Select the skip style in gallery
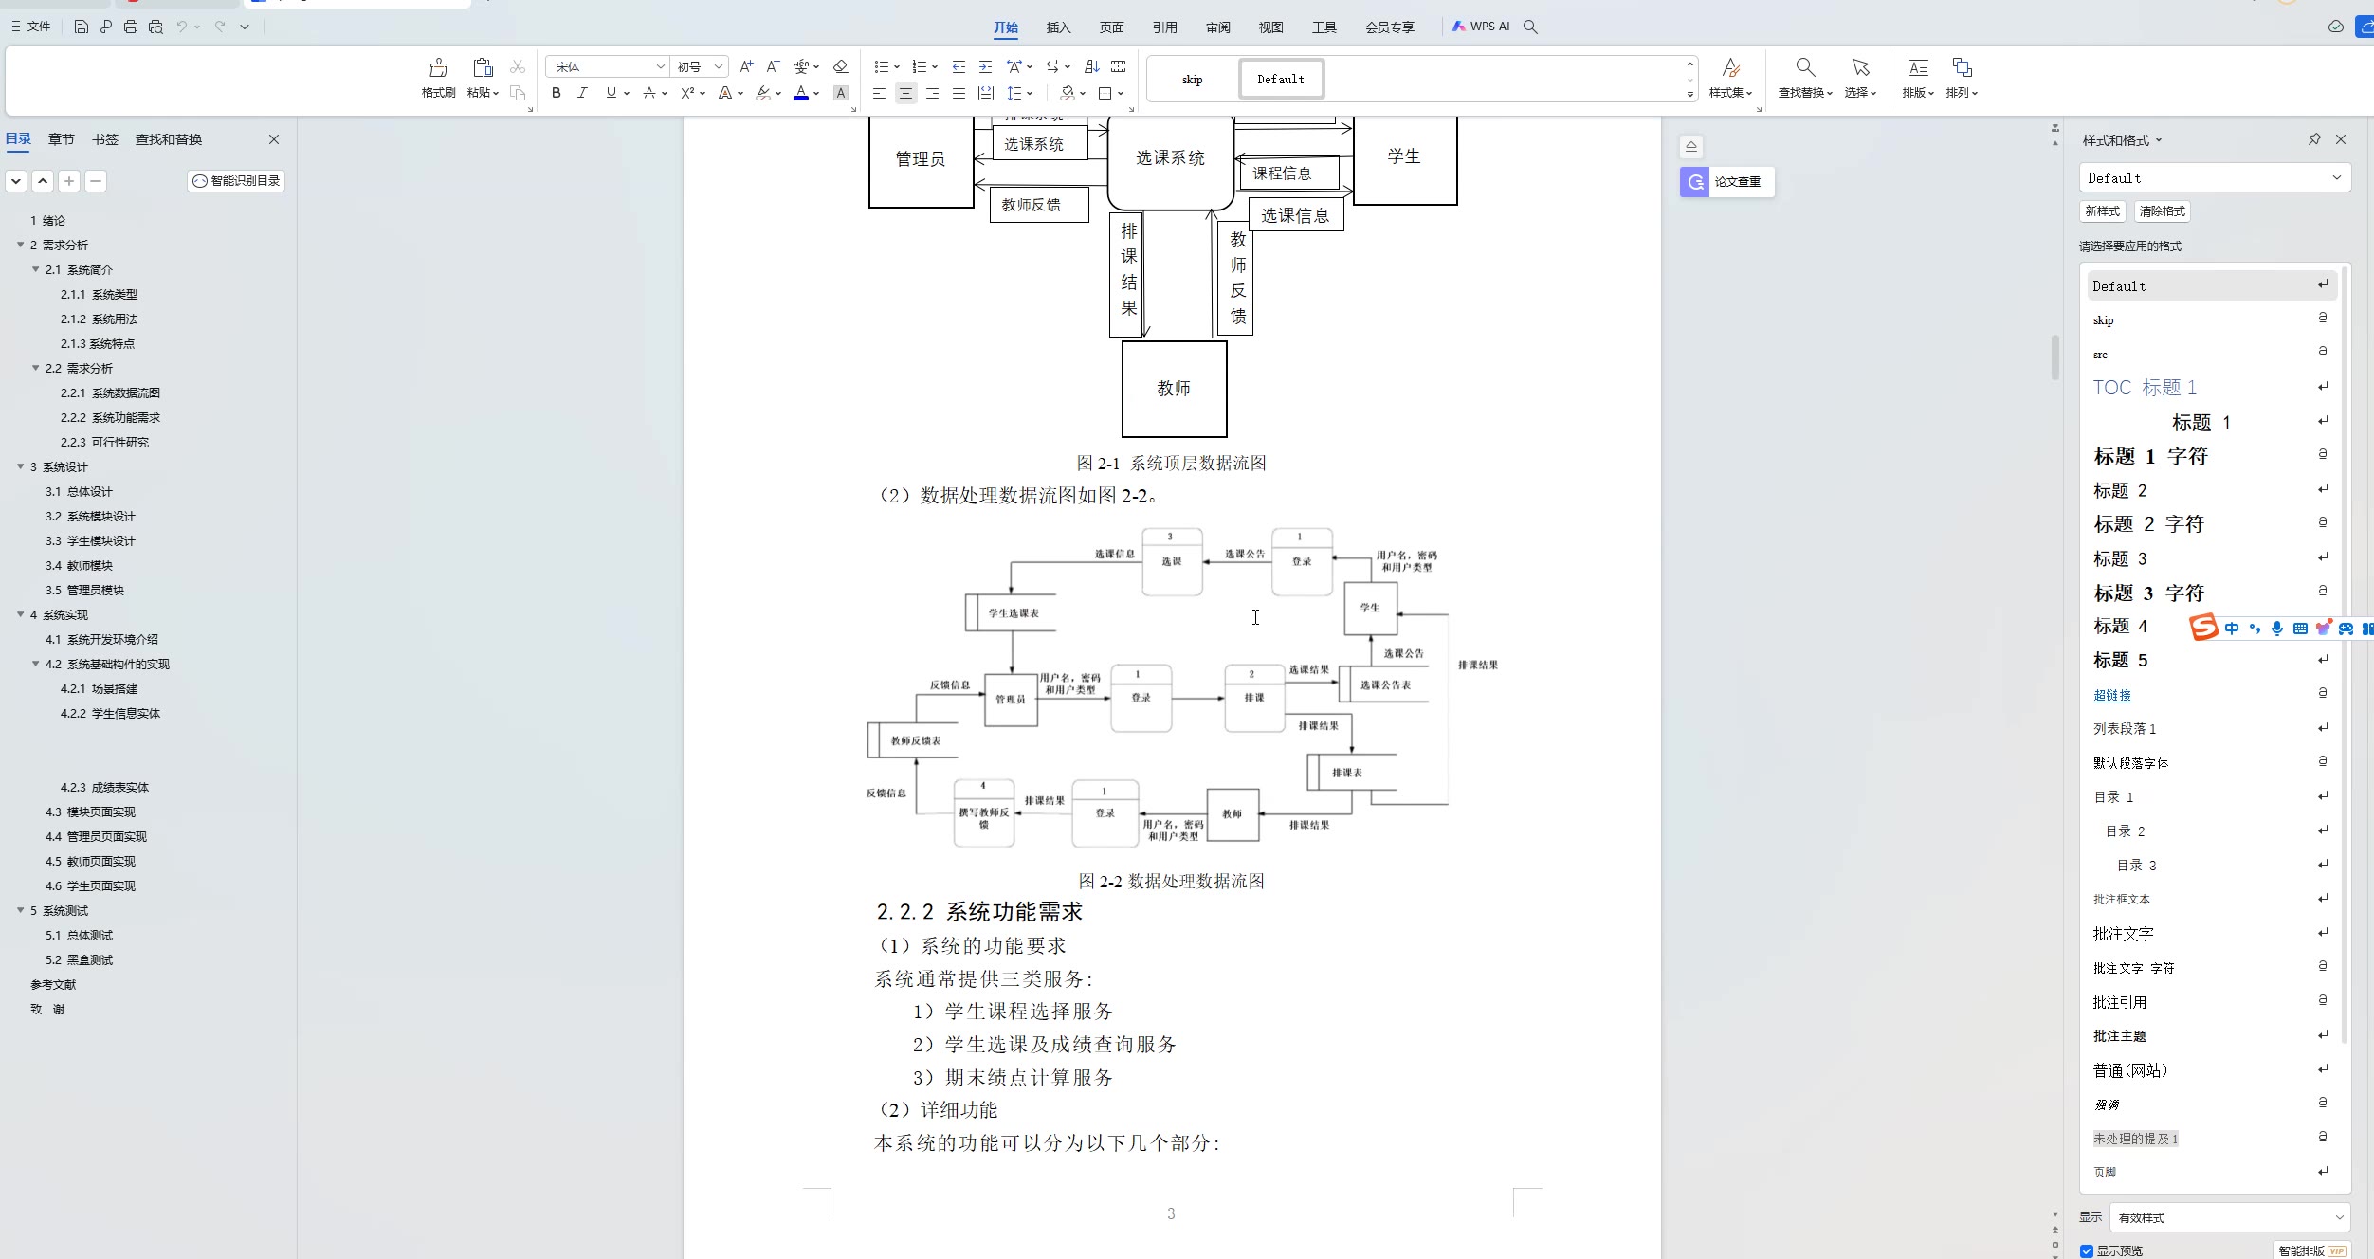2374x1259 pixels. (1192, 80)
